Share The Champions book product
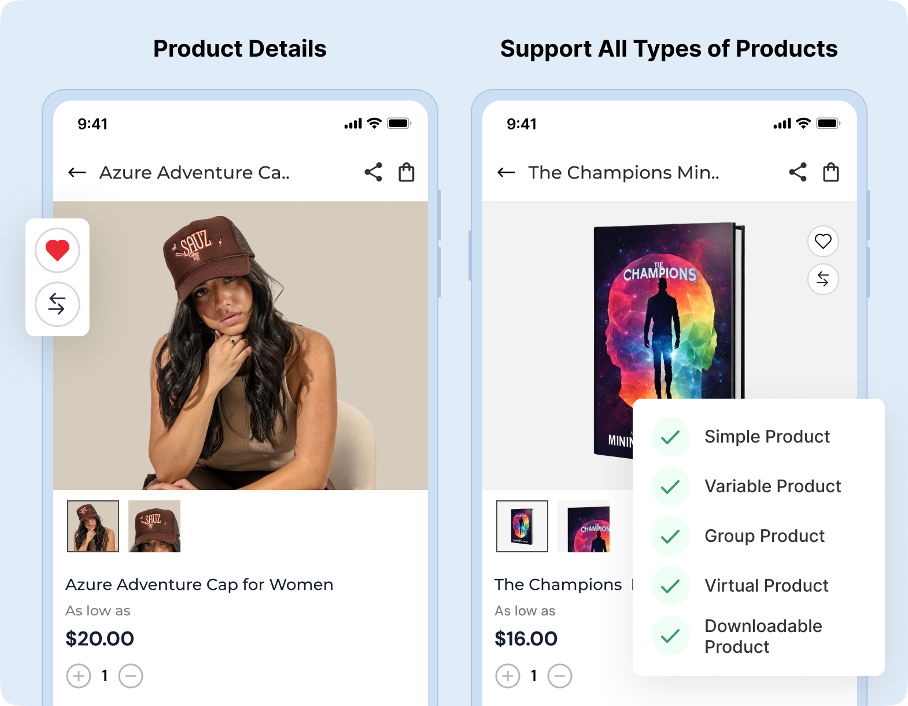This screenshot has width=908, height=706. tap(798, 172)
